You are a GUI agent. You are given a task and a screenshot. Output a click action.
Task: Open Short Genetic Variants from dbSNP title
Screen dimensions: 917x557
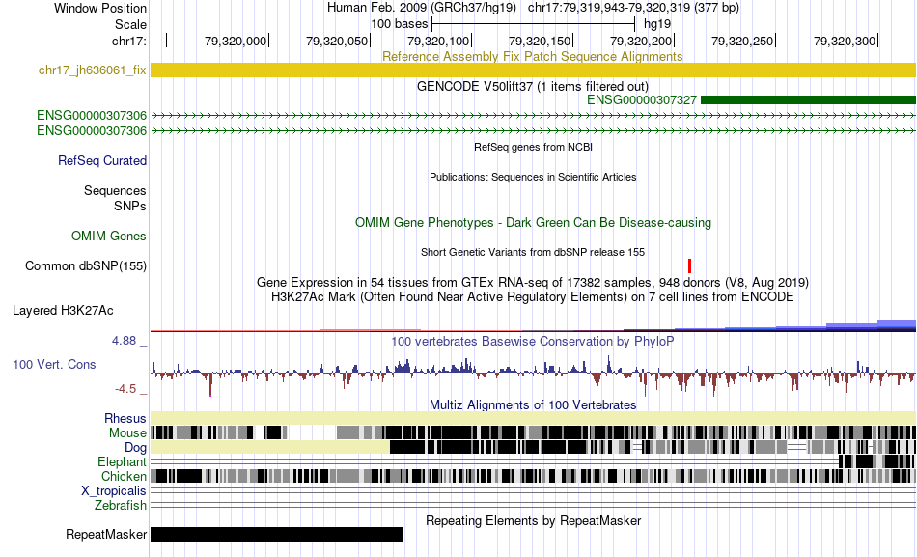click(x=533, y=252)
